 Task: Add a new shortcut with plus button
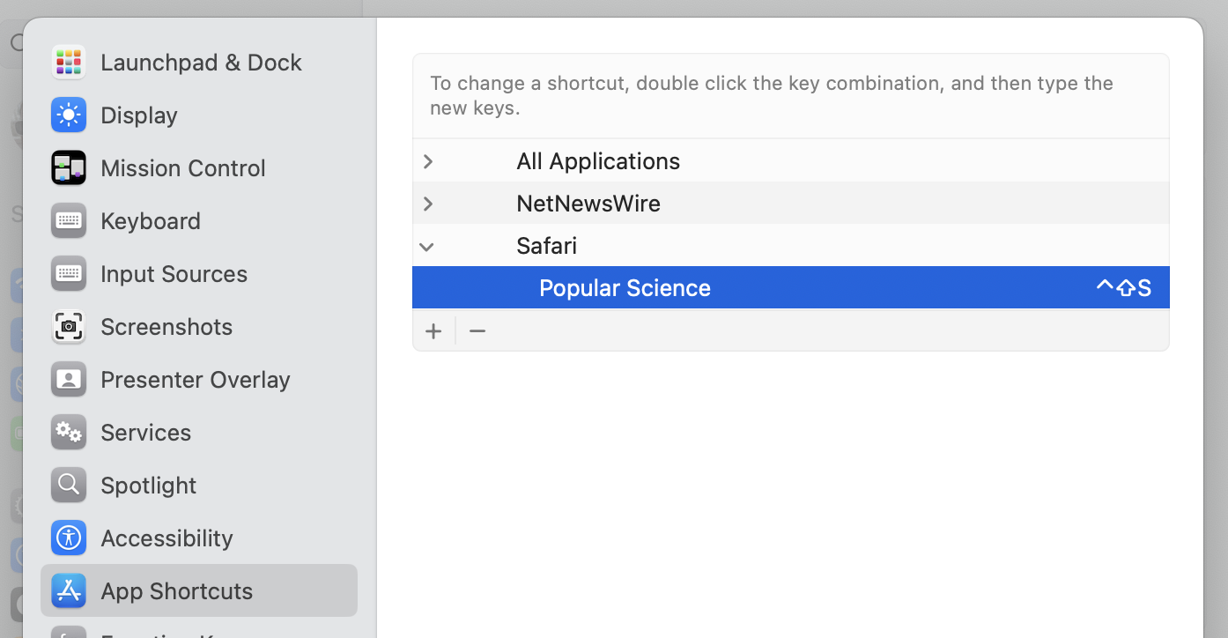click(433, 331)
